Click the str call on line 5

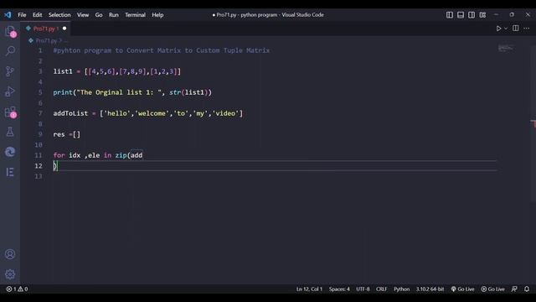pos(175,92)
